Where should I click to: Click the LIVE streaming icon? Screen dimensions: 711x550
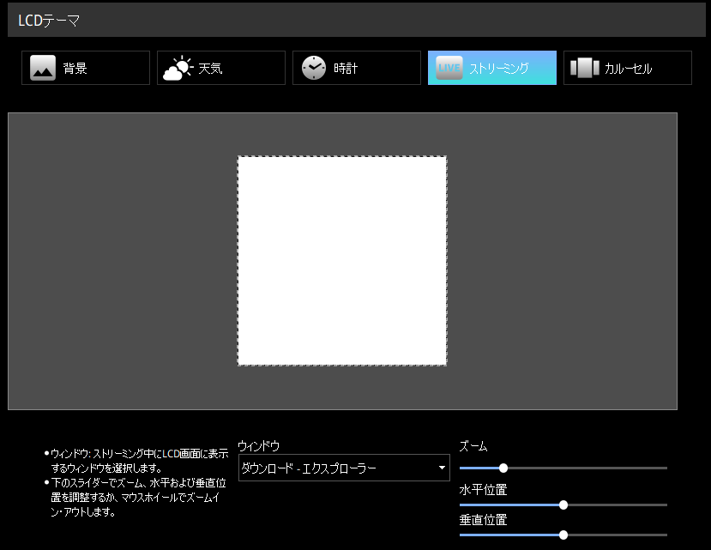click(x=449, y=68)
